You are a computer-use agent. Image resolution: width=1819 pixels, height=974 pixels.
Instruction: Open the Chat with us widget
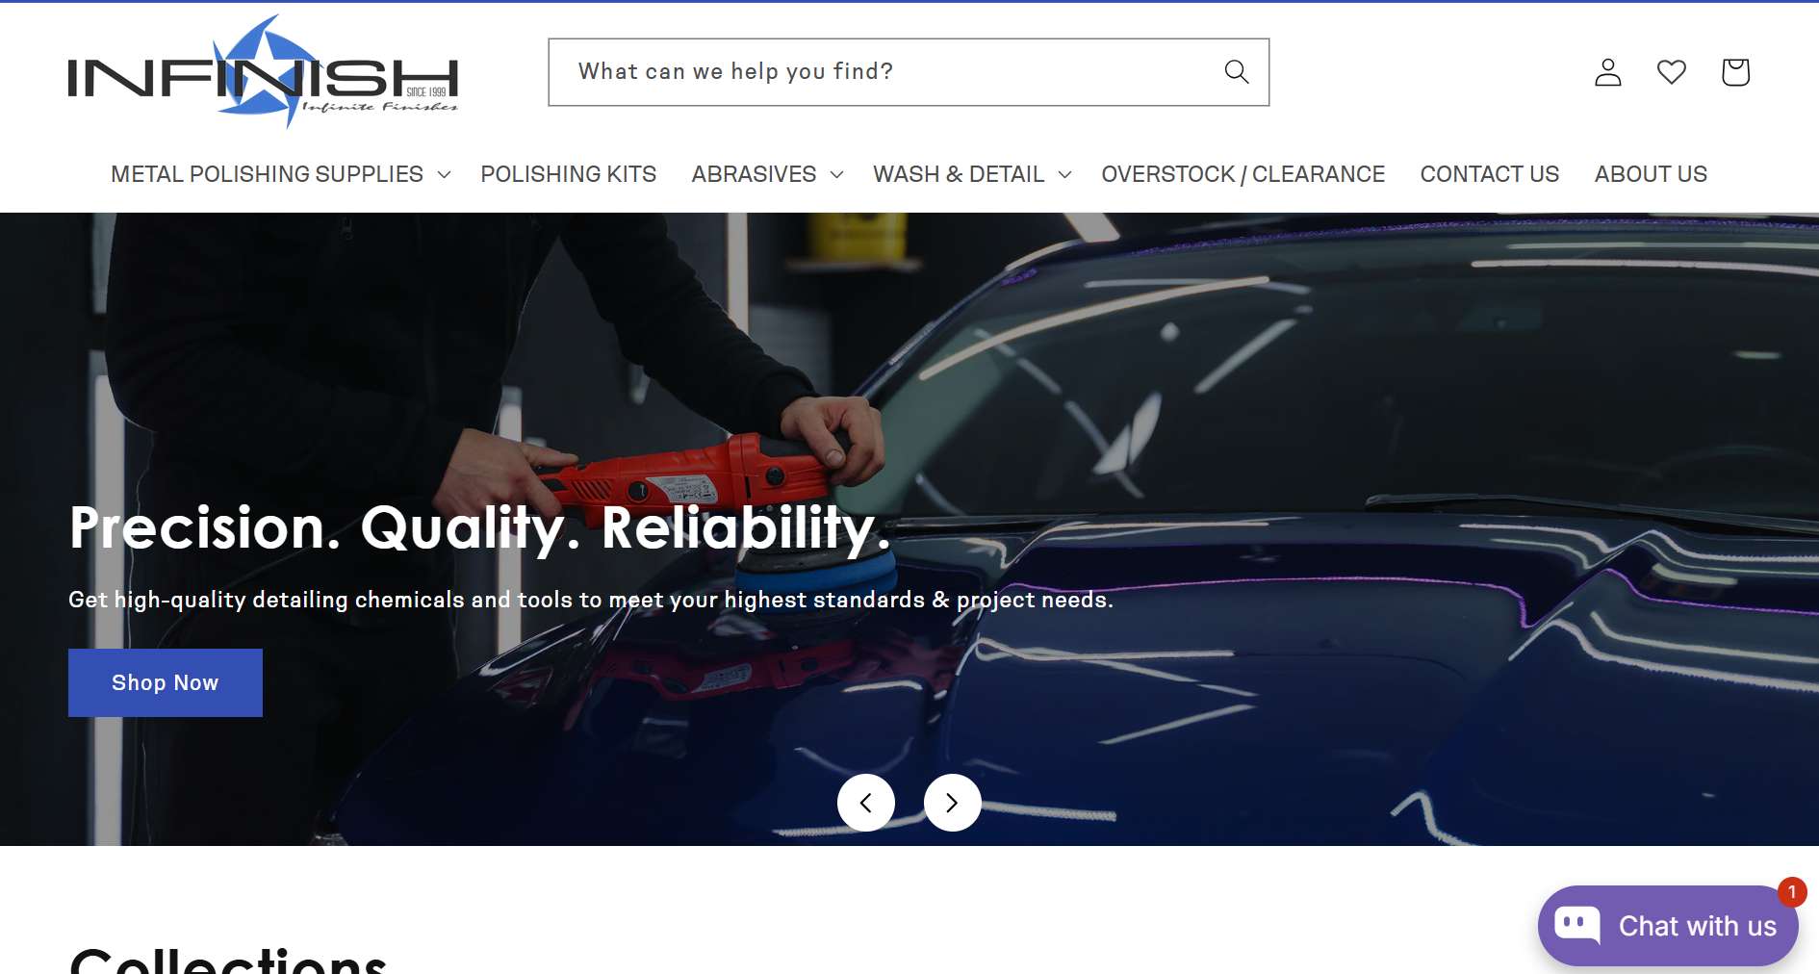point(1668,926)
